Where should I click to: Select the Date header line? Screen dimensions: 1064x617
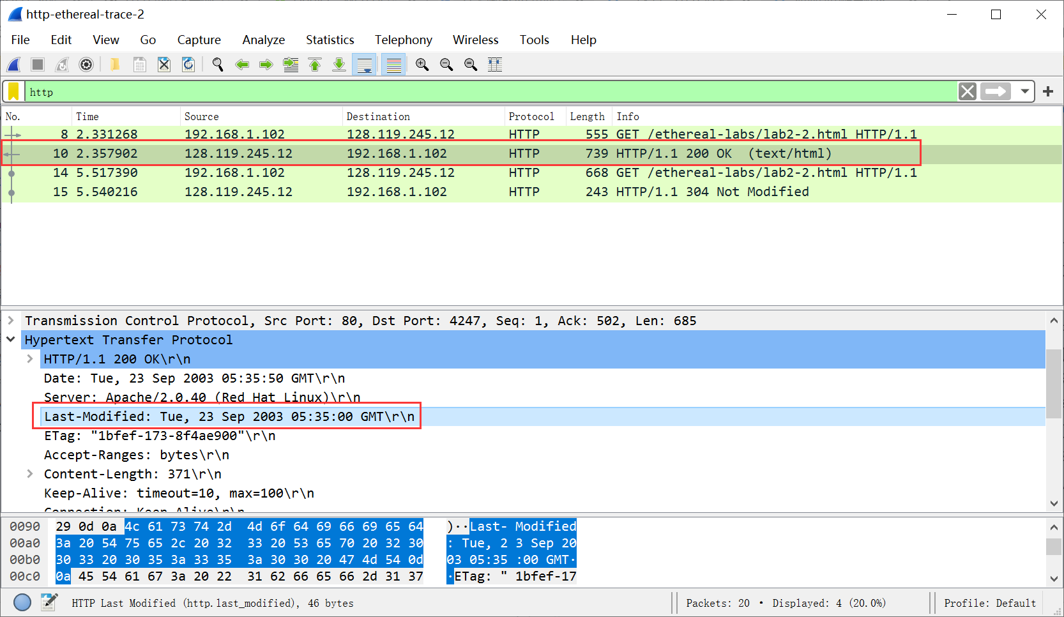(194, 378)
